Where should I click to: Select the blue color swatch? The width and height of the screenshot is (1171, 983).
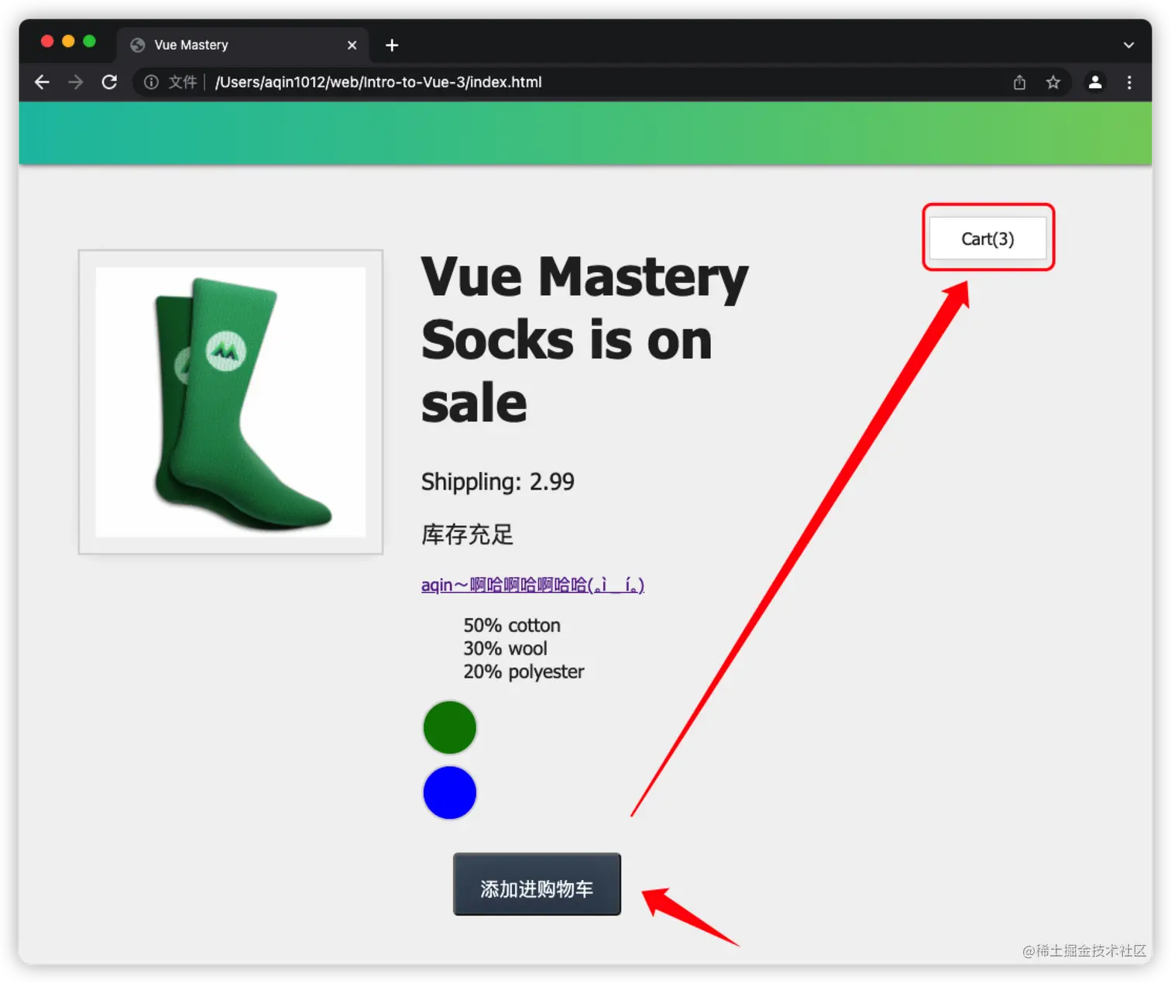tap(449, 792)
